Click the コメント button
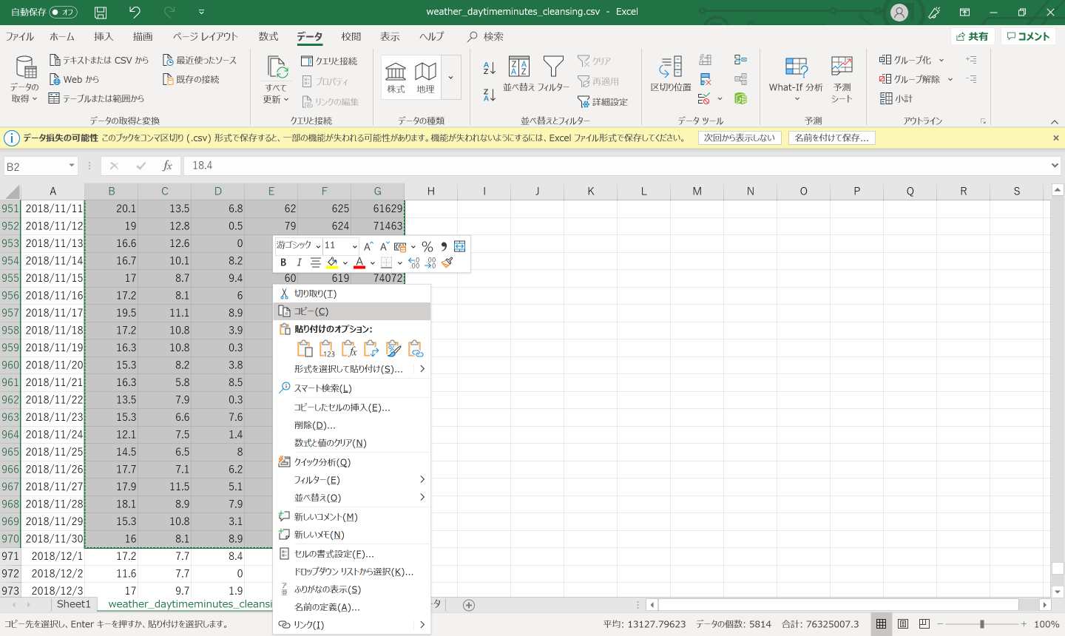1065x636 pixels. (1029, 36)
